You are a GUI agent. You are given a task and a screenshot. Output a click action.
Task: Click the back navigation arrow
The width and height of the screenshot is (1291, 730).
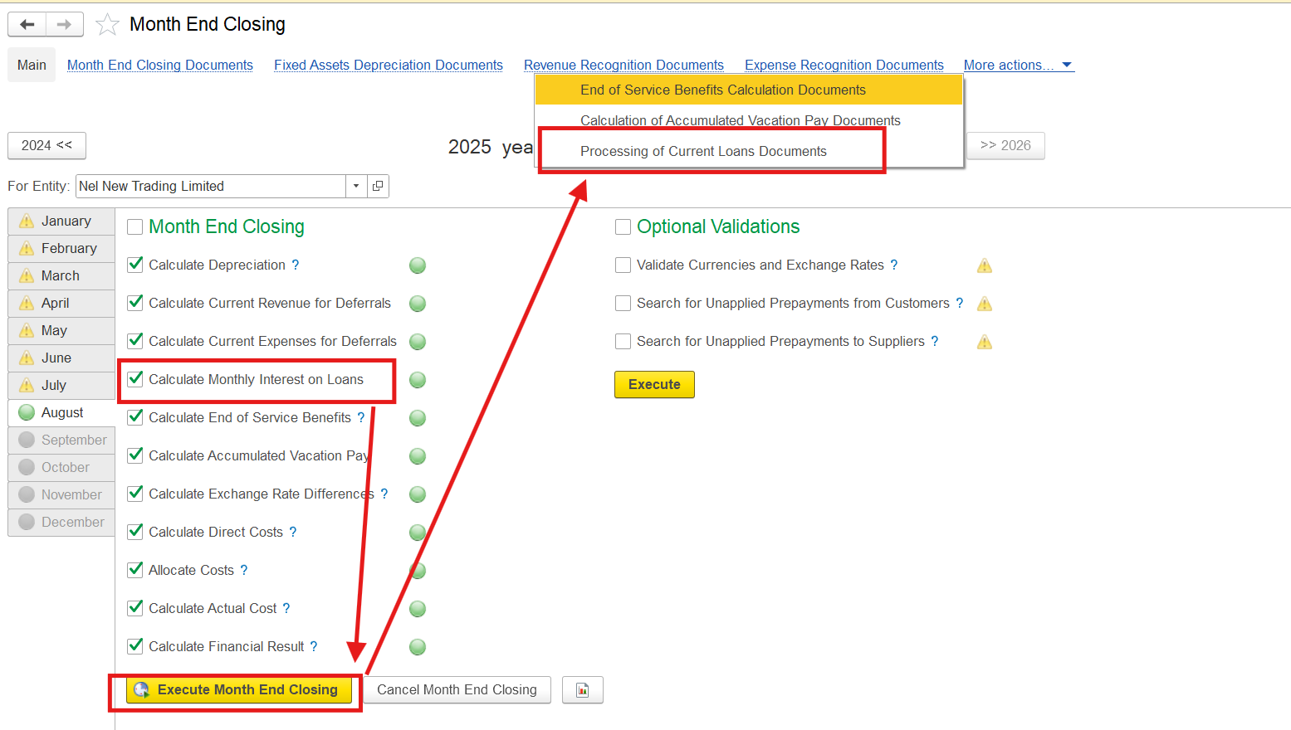tap(27, 25)
